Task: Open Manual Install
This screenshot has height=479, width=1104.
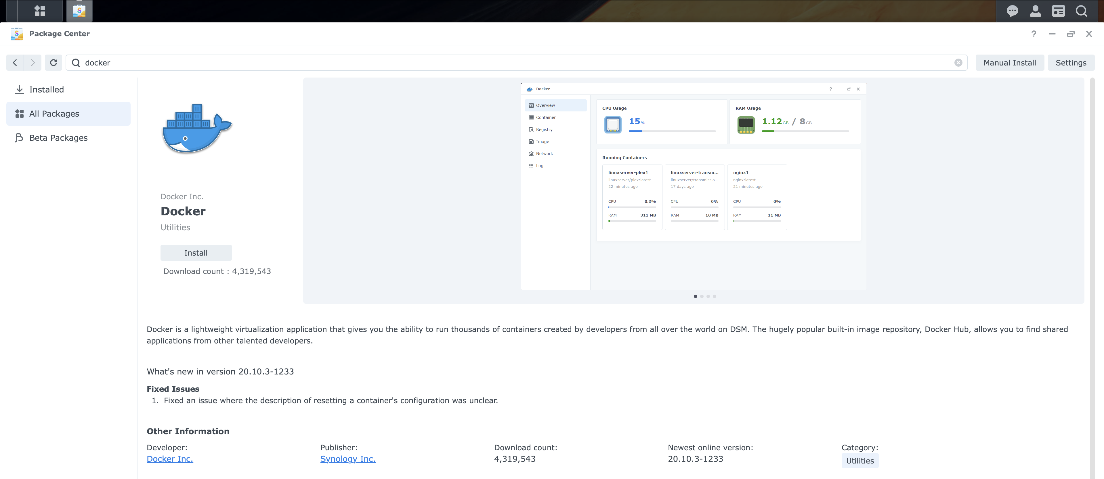Action: (x=1010, y=62)
